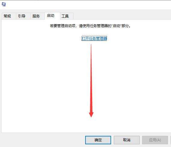Click the 若要管理启动项 instruction text
171x147 pixels.
(90, 26)
